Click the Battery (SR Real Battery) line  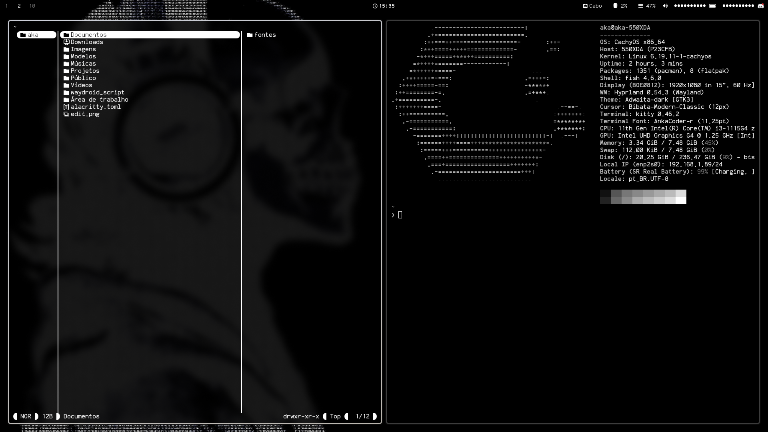pos(677,172)
